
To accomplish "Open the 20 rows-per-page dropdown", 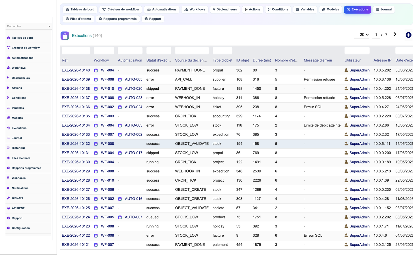I will (364, 35).
